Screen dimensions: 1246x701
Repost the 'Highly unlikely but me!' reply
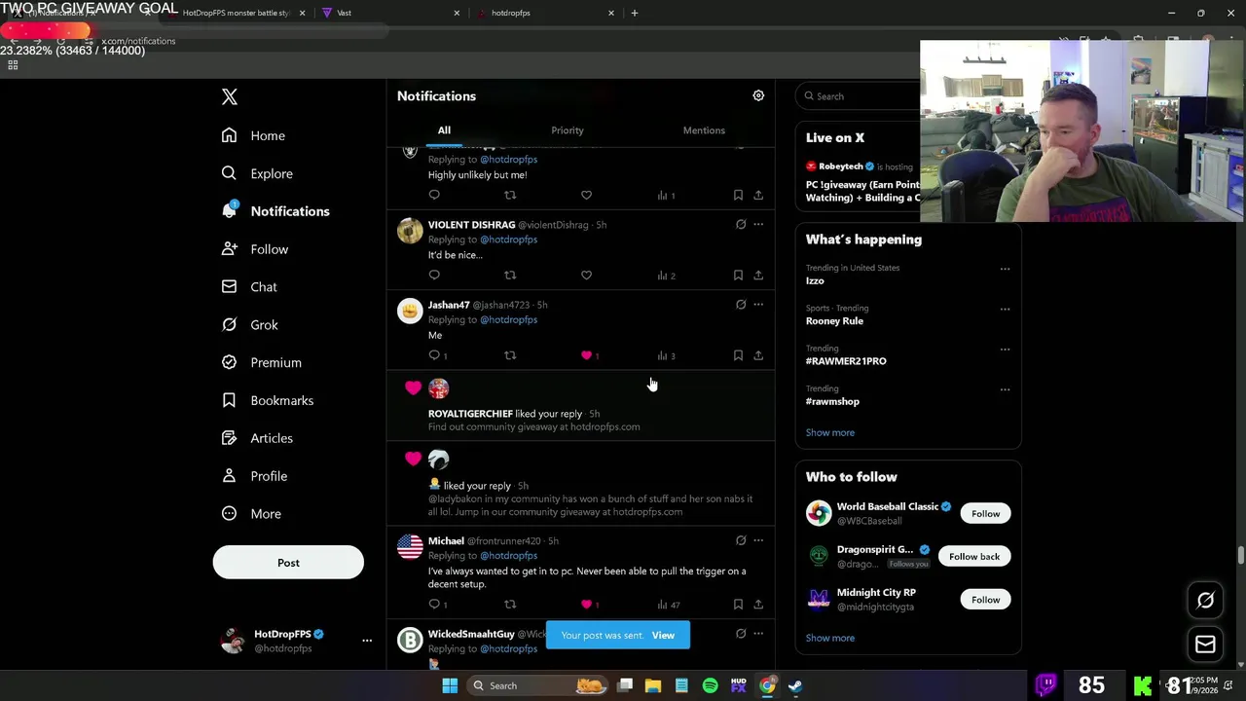(510, 195)
